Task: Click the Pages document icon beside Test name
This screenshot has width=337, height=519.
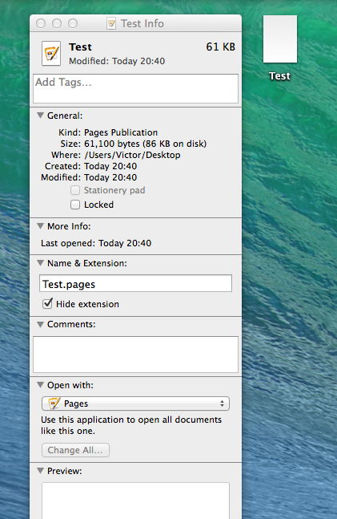Action: click(51, 53)
